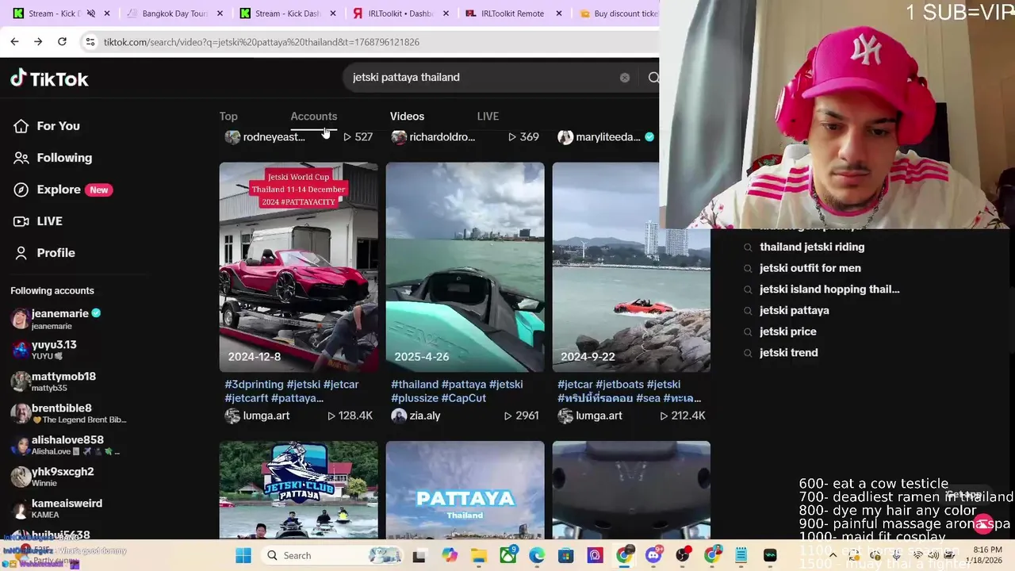Image resolution: width=1015 pixels, height=571 pixels.
Task: Open mattymob18 in Following accounts
Action: (53, 382)
